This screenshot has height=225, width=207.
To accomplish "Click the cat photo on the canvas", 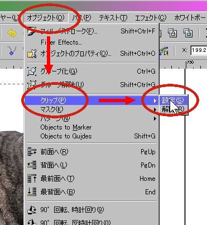I will click(12, 178).
